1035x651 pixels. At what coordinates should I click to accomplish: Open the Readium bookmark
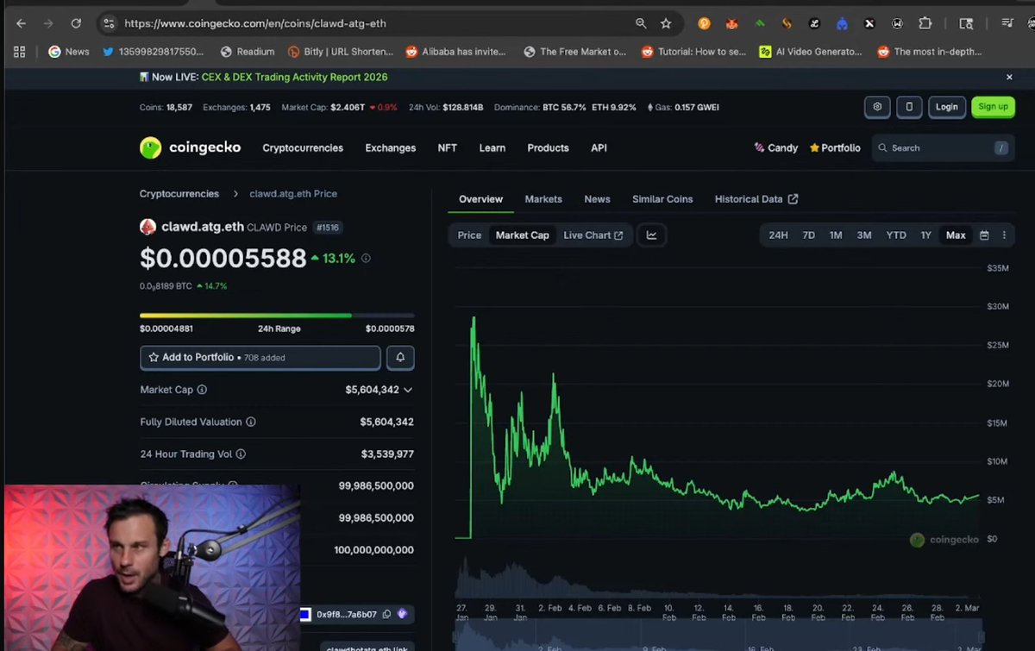coord(248,52)
